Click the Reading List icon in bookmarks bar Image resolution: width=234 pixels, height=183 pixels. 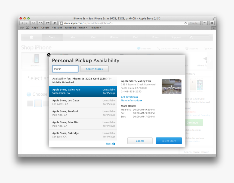pos(22,28)
